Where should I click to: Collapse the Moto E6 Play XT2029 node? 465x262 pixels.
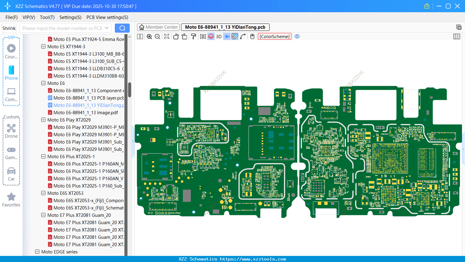tap(43, 120)
